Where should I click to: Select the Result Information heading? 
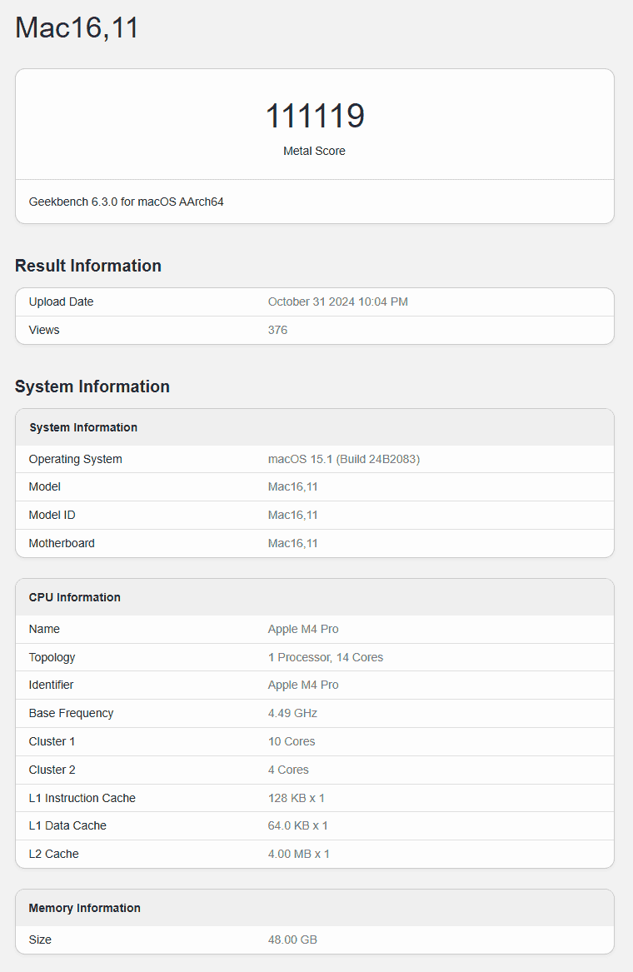tap(88, 266)
